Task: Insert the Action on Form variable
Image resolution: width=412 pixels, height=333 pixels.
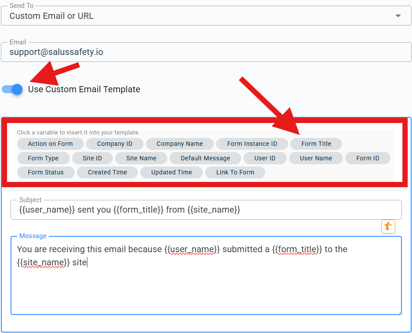Action: pyautogui.click(x=50, y=144)
